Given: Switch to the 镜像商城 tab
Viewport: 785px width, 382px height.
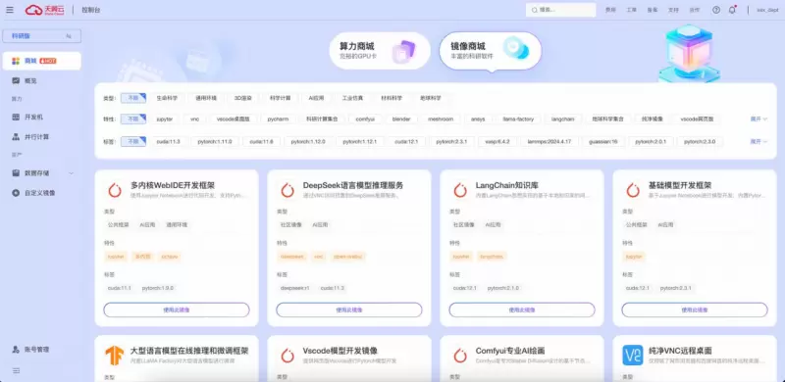Looking at the screenshot, I should pos(490,51).
